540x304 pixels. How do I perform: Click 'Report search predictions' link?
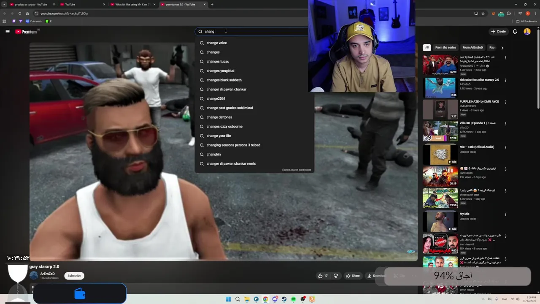[x=297, y=170]
